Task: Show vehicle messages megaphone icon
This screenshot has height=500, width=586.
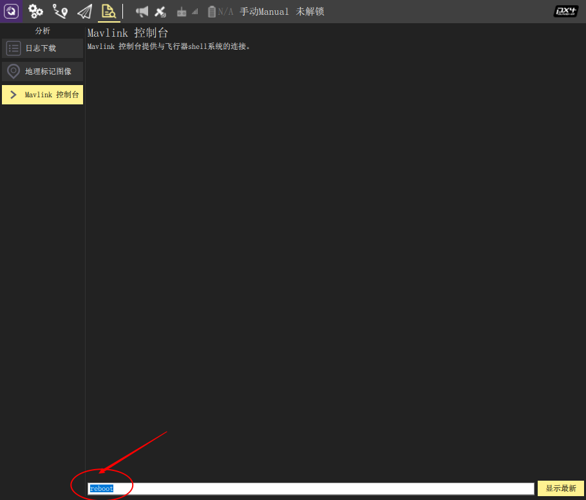Action: point(142,12)
